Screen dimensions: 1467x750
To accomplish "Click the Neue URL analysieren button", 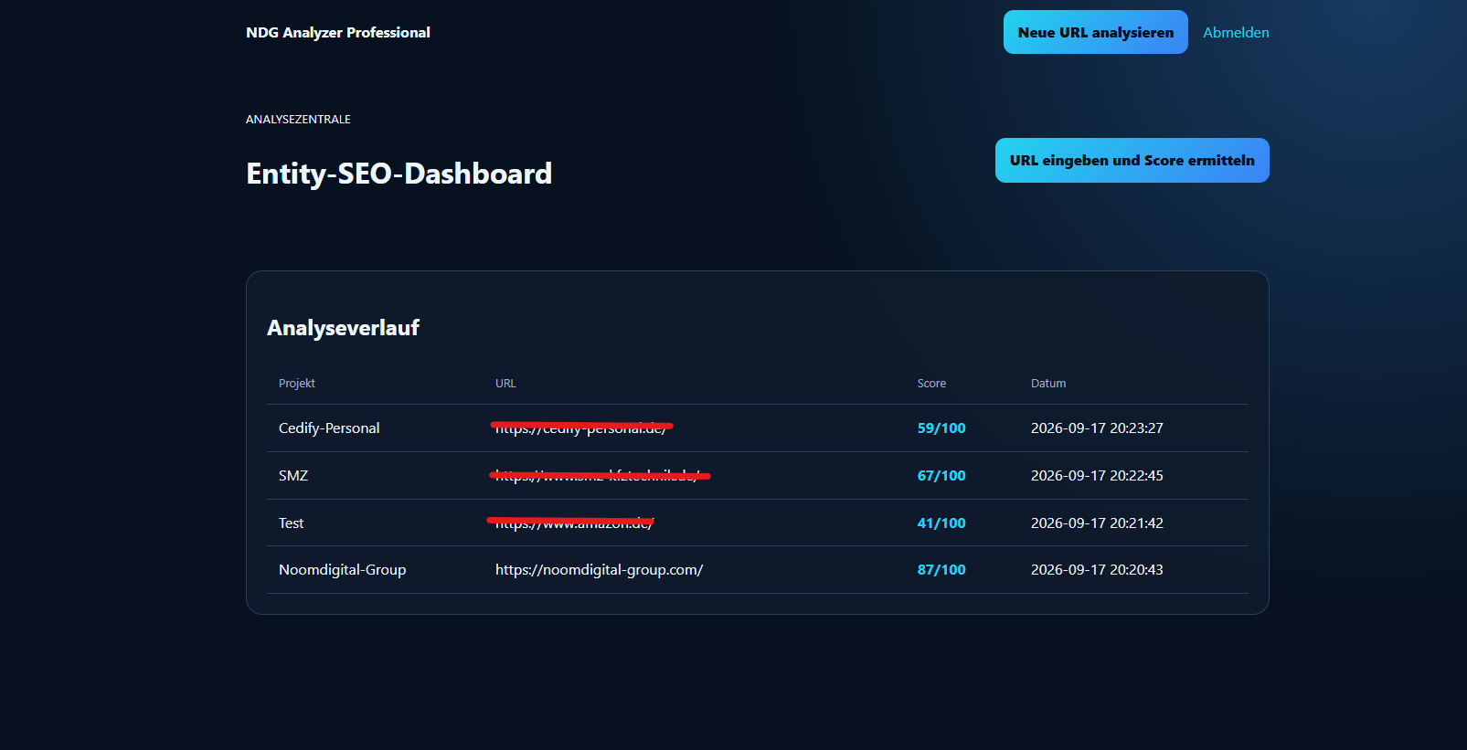I will 1095,32.
